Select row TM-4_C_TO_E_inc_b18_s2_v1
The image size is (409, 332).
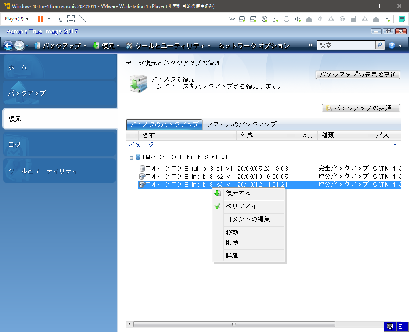point(269,177)
